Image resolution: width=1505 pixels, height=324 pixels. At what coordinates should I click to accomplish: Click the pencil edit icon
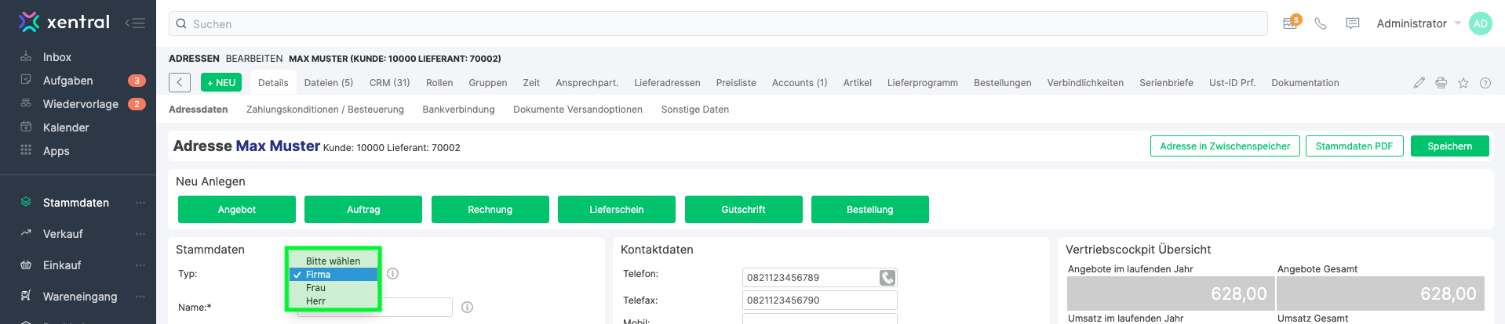[x=1419, y=83]
